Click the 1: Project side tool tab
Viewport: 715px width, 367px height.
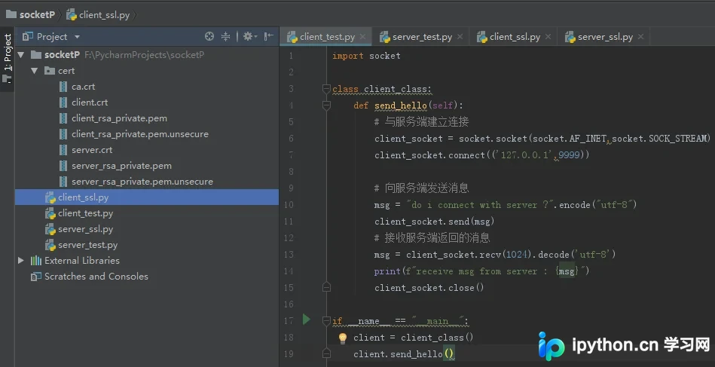pos(8,58)
